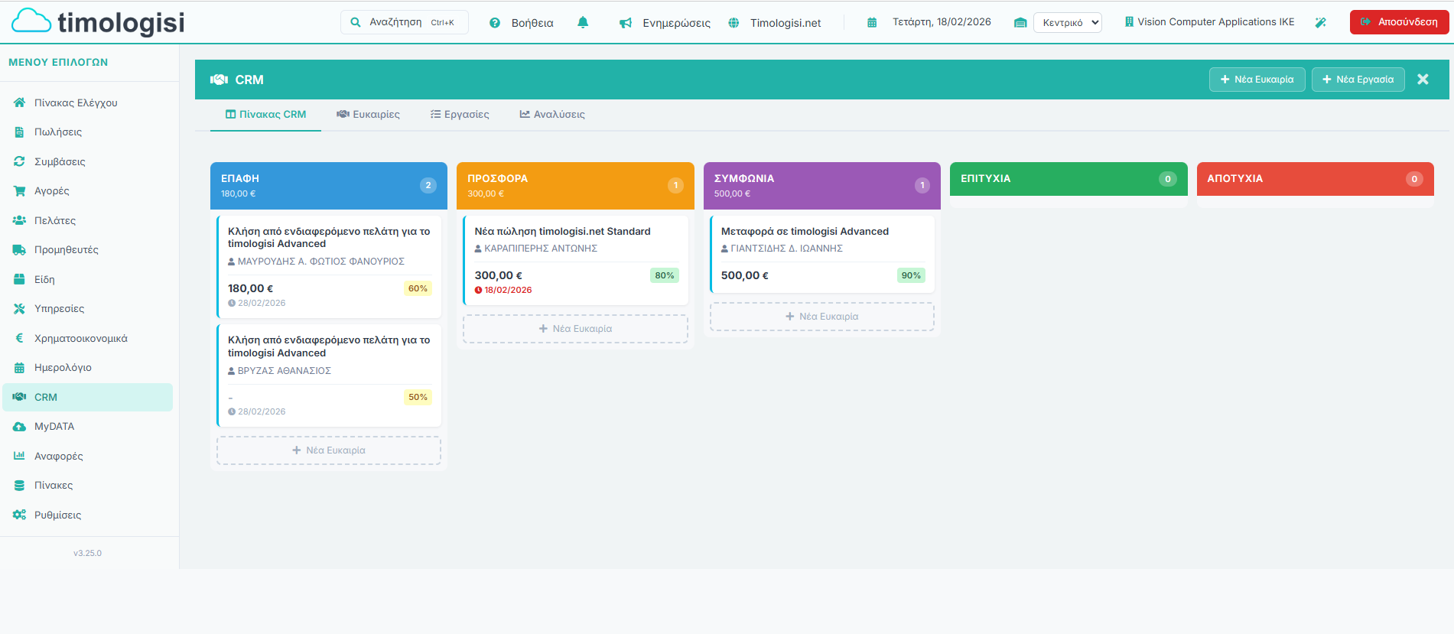Click Vision Computer Applications IKE company name

1216,22
